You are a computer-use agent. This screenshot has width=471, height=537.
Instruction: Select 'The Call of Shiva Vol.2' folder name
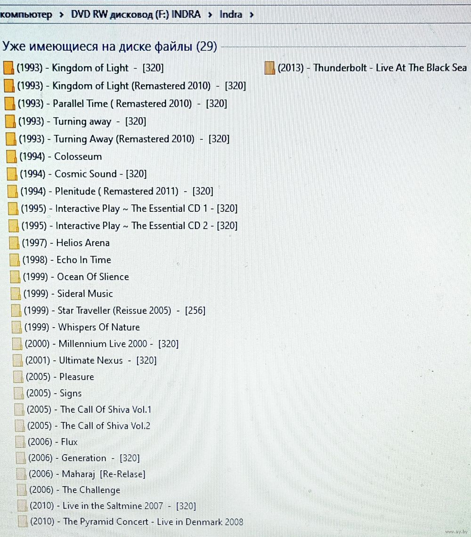pos(89,426)
